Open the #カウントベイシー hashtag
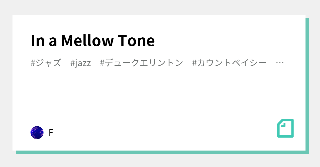Image resolution: width=320 pixels, height=167 pixels. click(229, 63)
